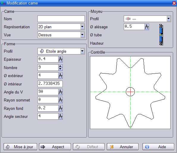The height and width of the screenshot is (153, 177).
Task: Click the compass icon beside Rayon sommet
Action: pyautogui.click(x=60, y=100)
